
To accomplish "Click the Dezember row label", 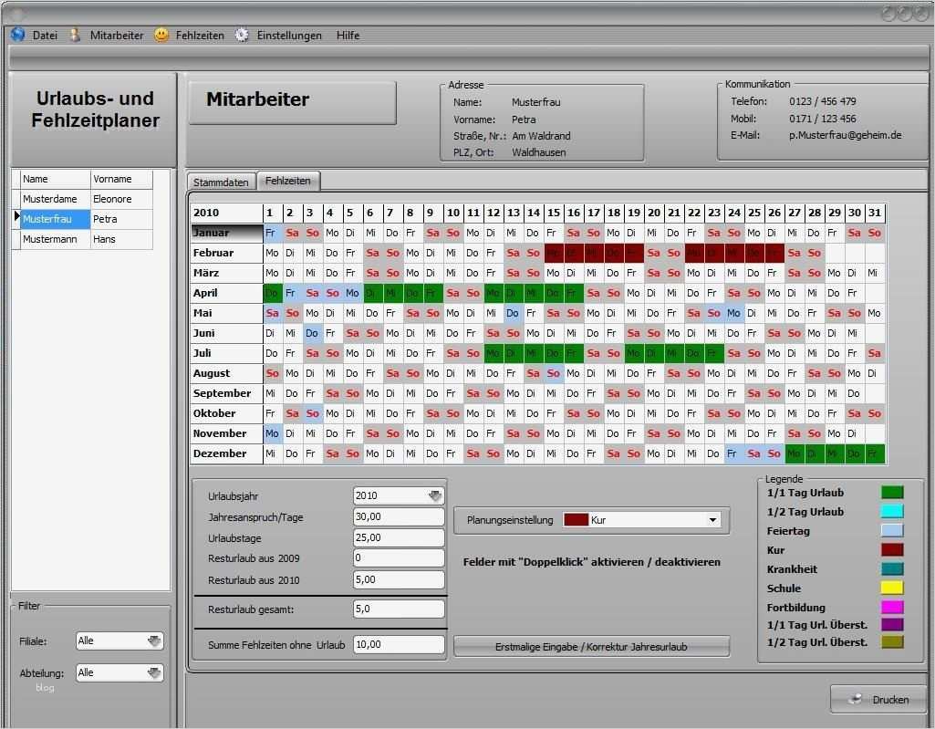I will [226, 453].
